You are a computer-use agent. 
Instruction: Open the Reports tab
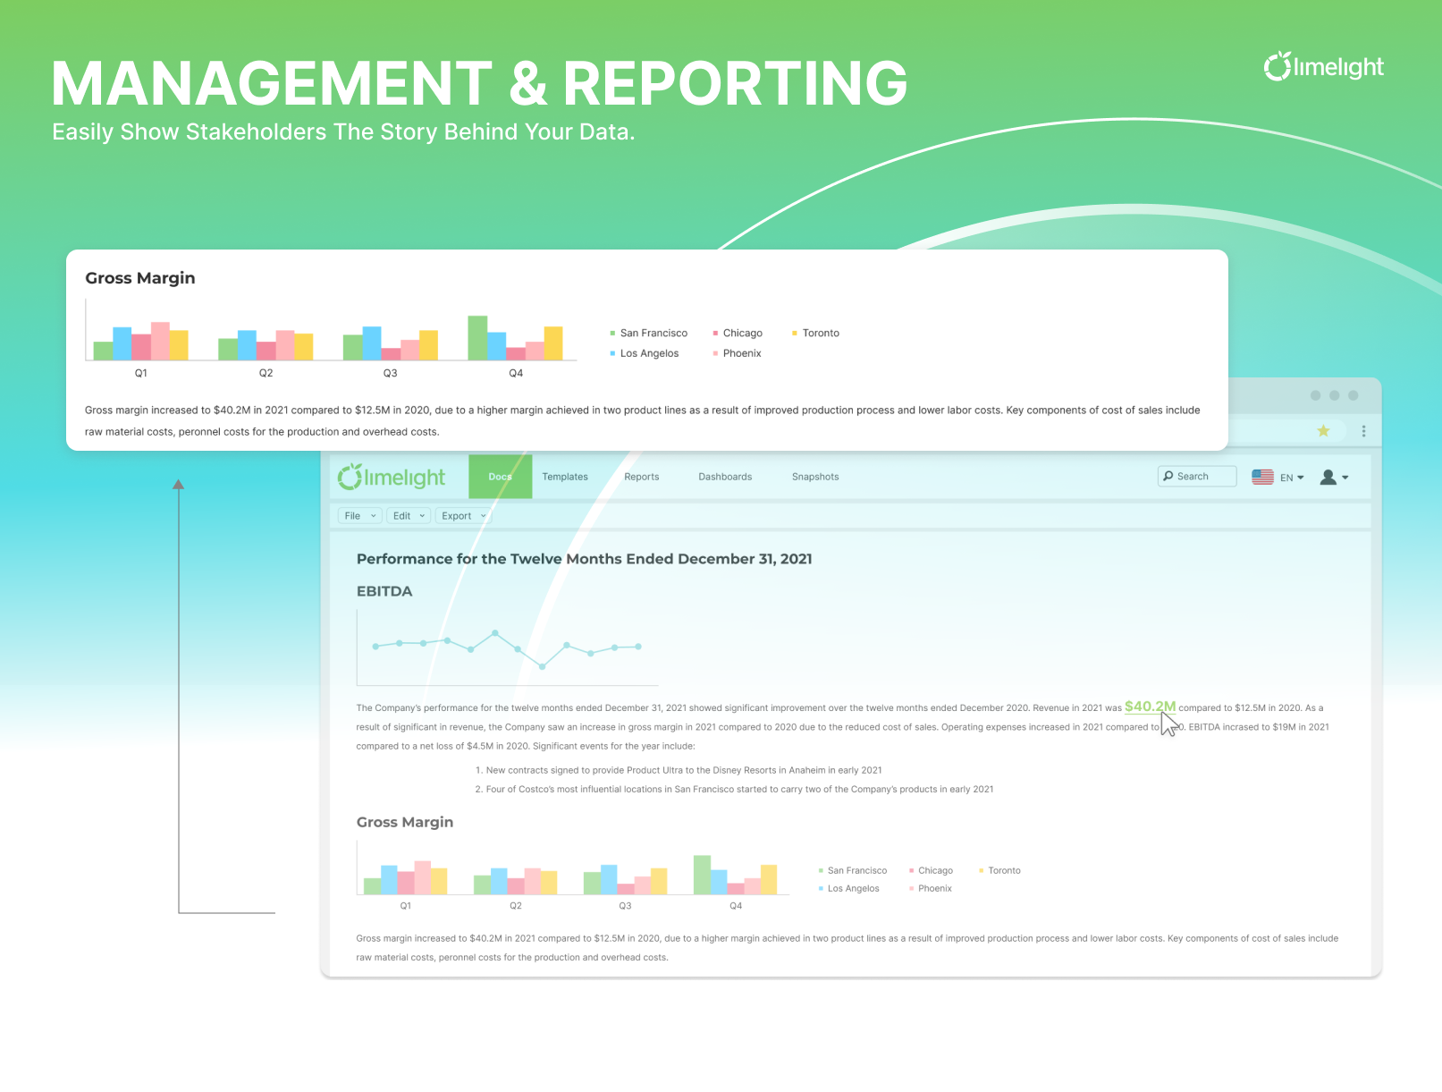[x=642, y=477]
